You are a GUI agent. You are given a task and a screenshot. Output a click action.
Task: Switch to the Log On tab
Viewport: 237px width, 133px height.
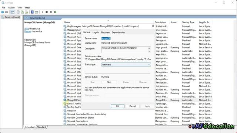[96, 33]
